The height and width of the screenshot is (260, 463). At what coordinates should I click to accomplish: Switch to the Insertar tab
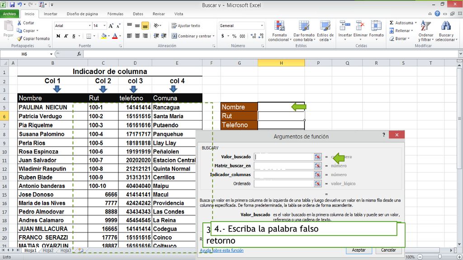(x=51, y=14)
